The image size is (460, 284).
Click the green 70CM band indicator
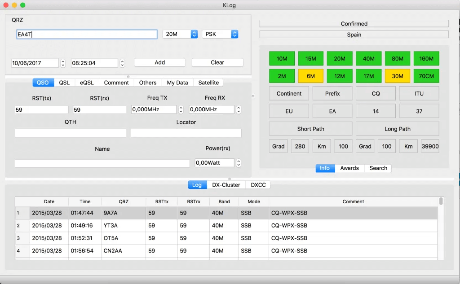click(426, 76)
